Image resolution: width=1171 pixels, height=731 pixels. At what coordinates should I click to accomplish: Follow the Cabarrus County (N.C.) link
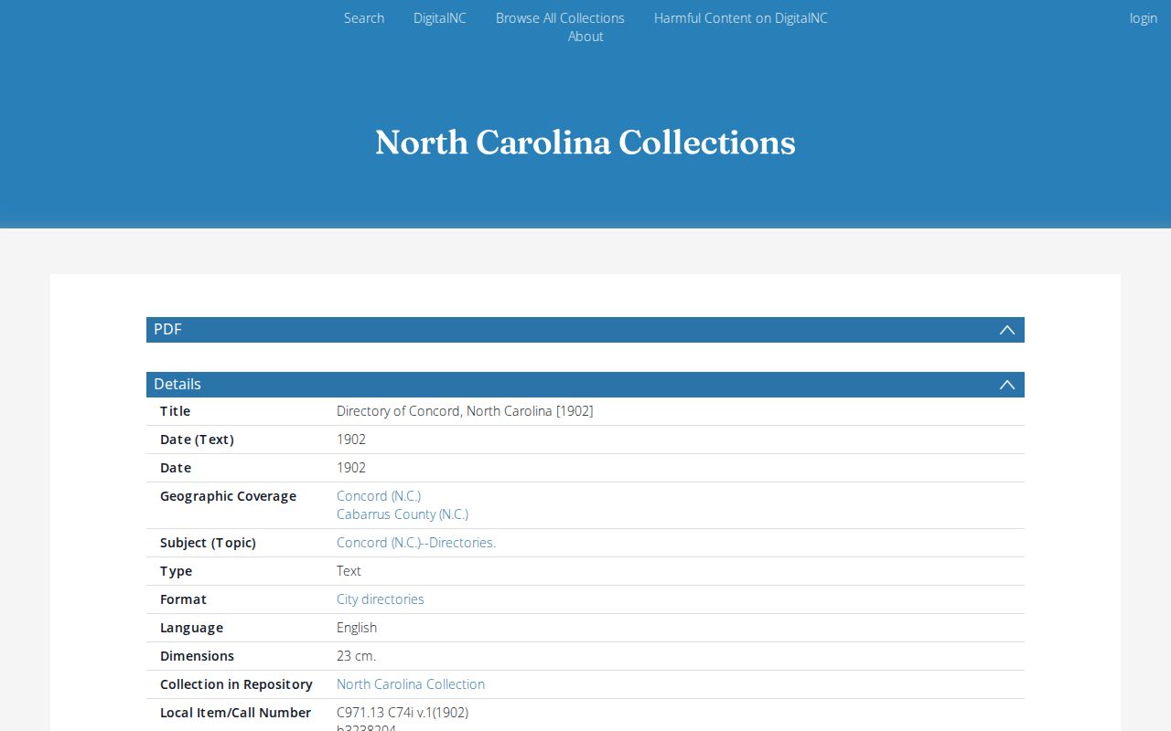point(403,514)
